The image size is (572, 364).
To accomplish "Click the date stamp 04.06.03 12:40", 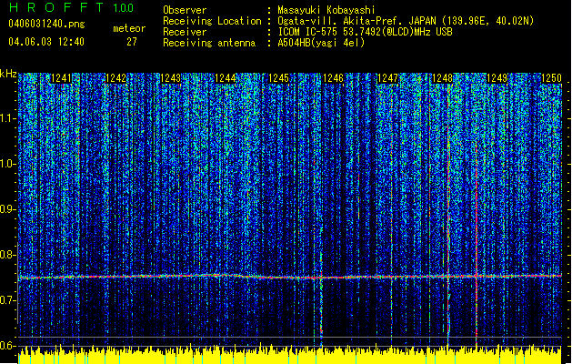I will [45, 42].
